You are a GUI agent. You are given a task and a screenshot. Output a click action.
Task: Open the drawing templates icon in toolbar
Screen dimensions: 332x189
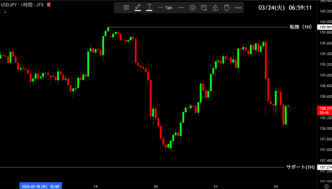126,7
